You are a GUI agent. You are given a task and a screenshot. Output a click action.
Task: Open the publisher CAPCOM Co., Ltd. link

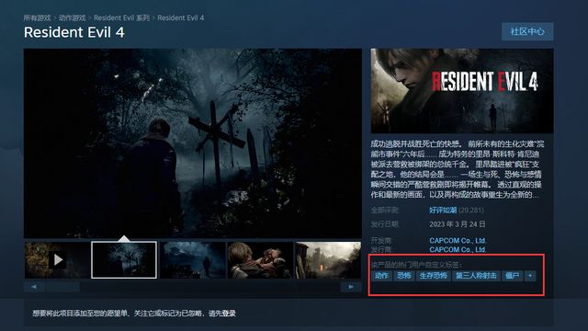click(x=458, y=249)
